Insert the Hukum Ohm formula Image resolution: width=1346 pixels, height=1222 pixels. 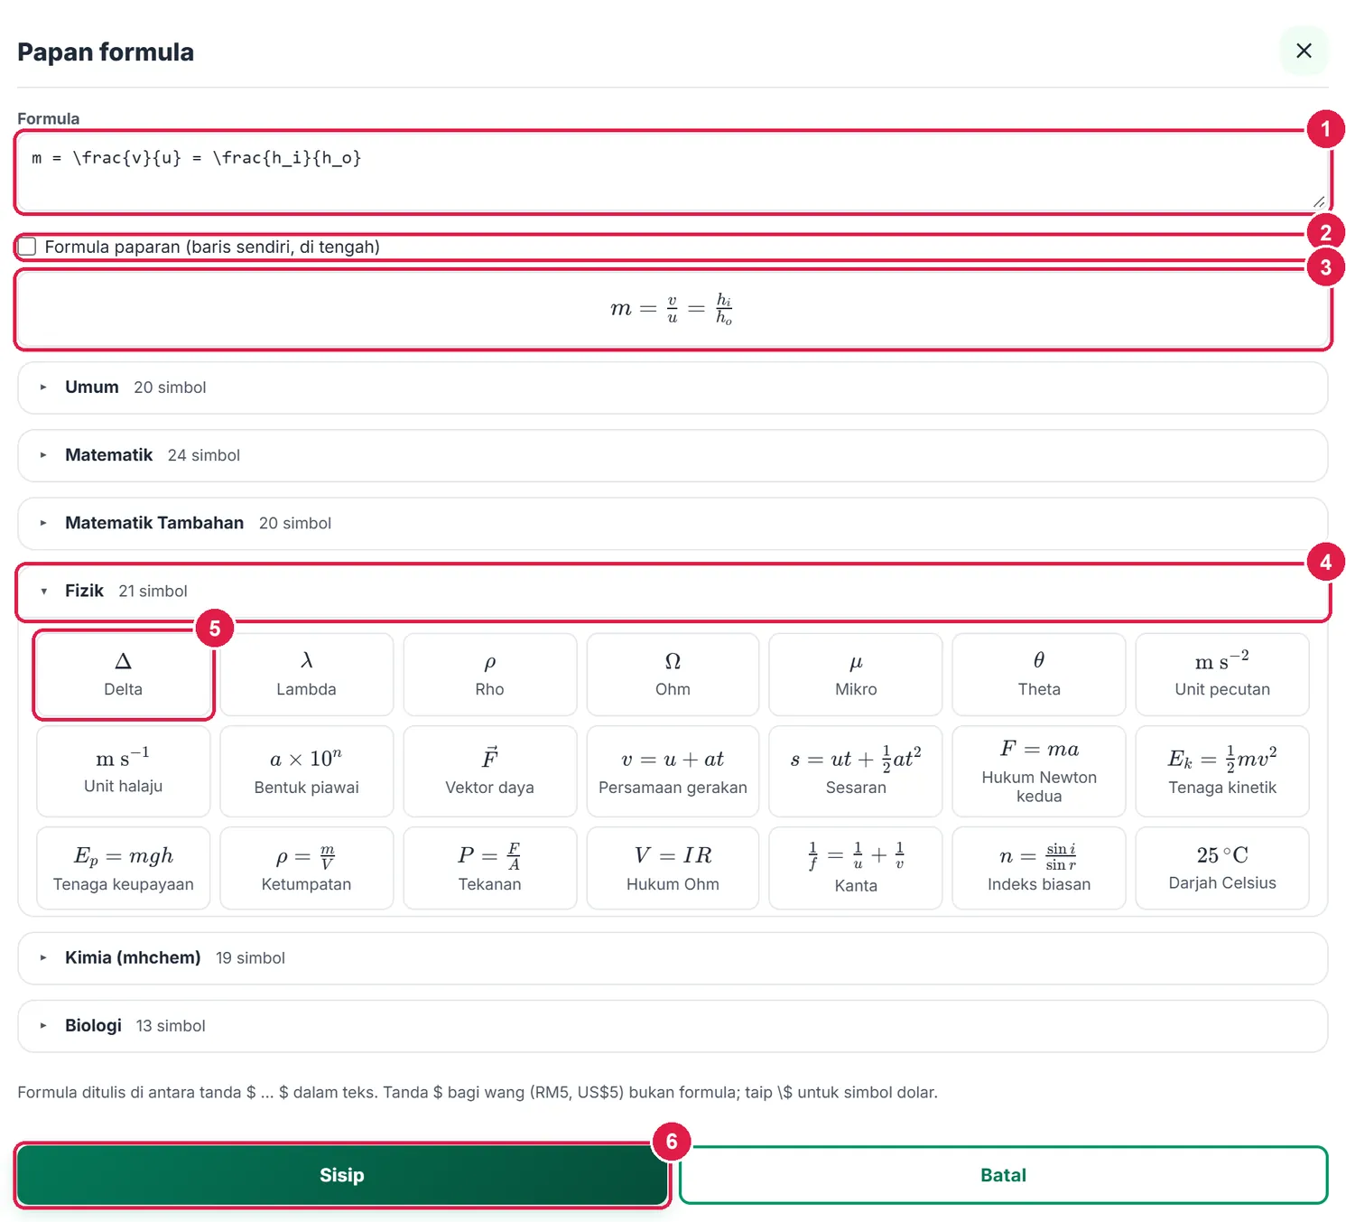click(x=673, y=868)
